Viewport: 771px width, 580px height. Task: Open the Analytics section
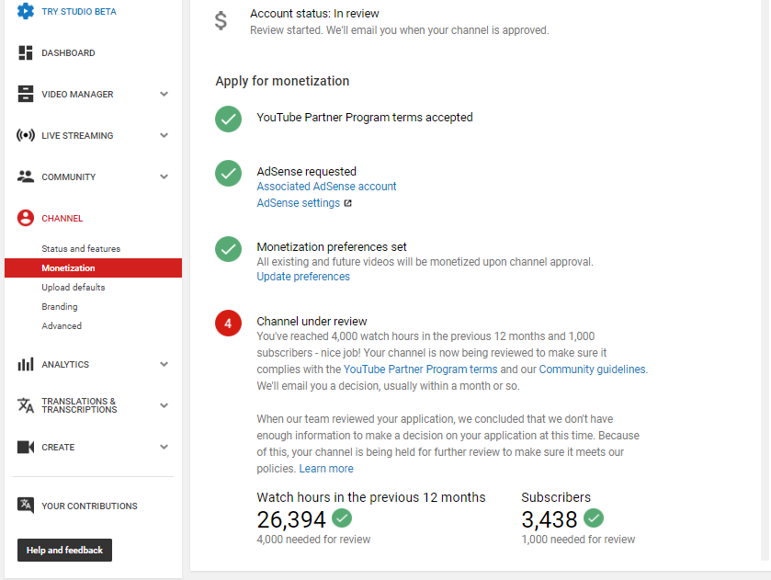[65, 364]
